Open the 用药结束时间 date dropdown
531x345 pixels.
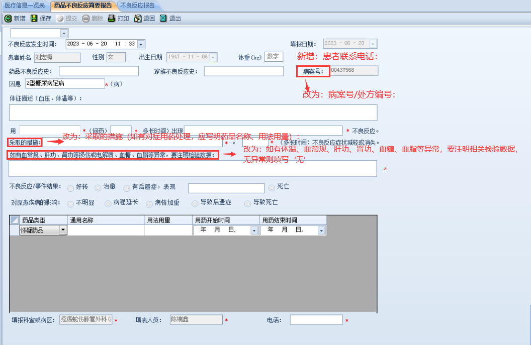[321, 231]
